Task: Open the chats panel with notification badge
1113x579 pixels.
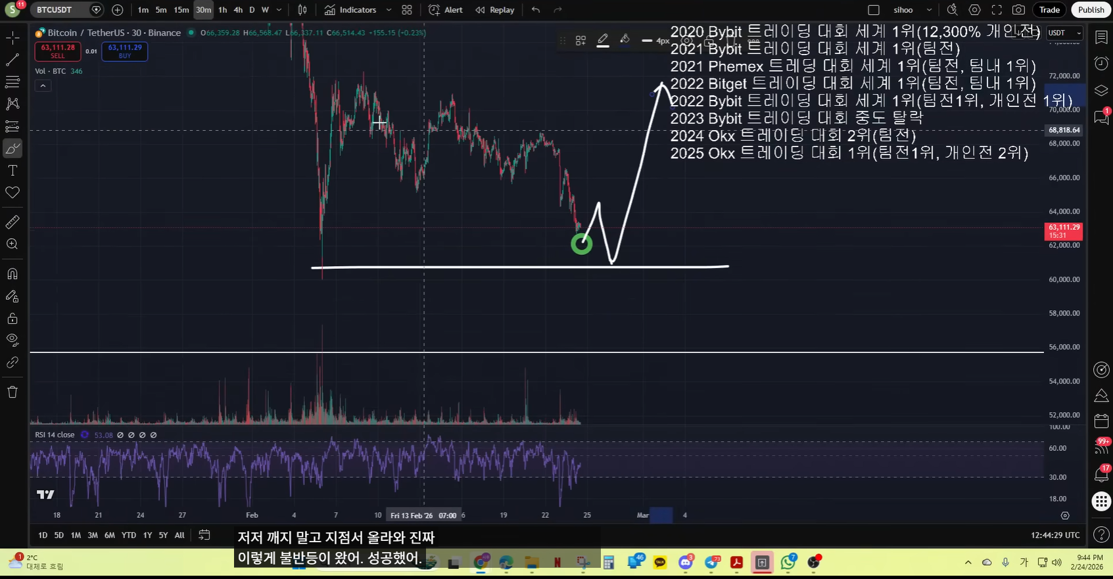Action: (x=1101, y=117)
